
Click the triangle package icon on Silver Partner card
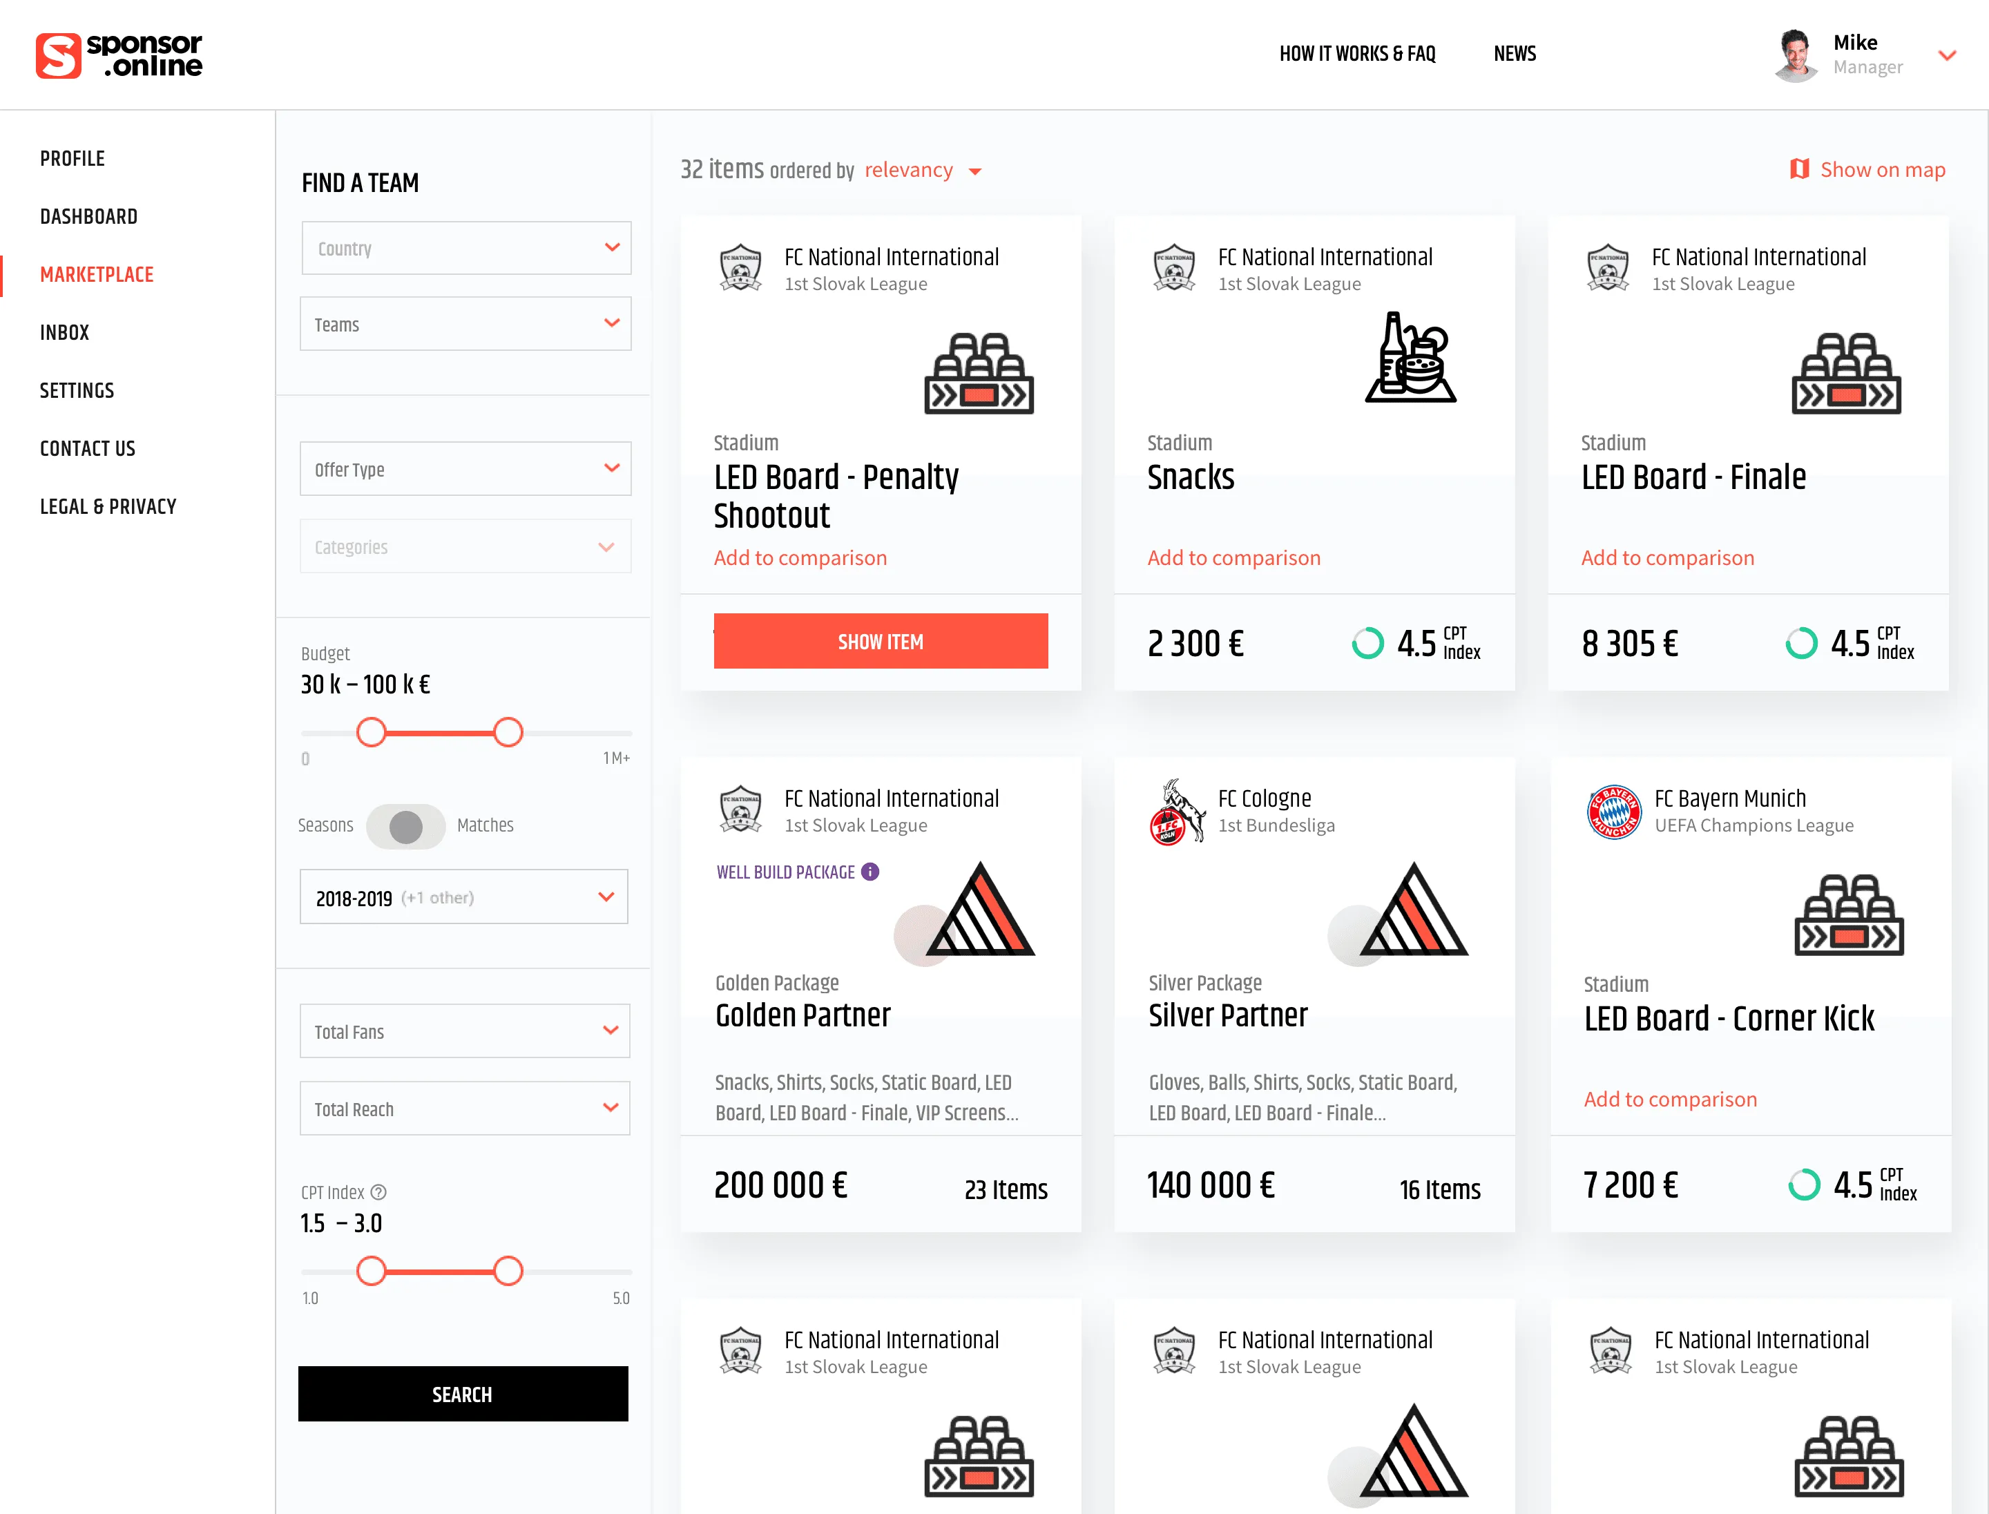[x=1413, y=910]
